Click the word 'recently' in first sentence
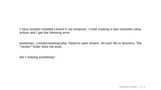This screenshot has height=90, width=161. click(x=35, y=29)
